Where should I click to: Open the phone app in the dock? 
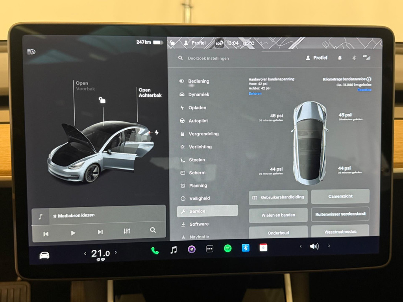point(155,250)
